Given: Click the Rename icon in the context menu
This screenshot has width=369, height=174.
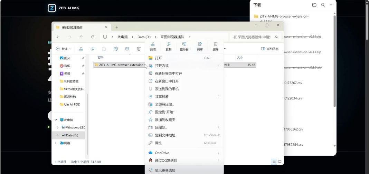Looking at the screenshot, I should 184,44.
